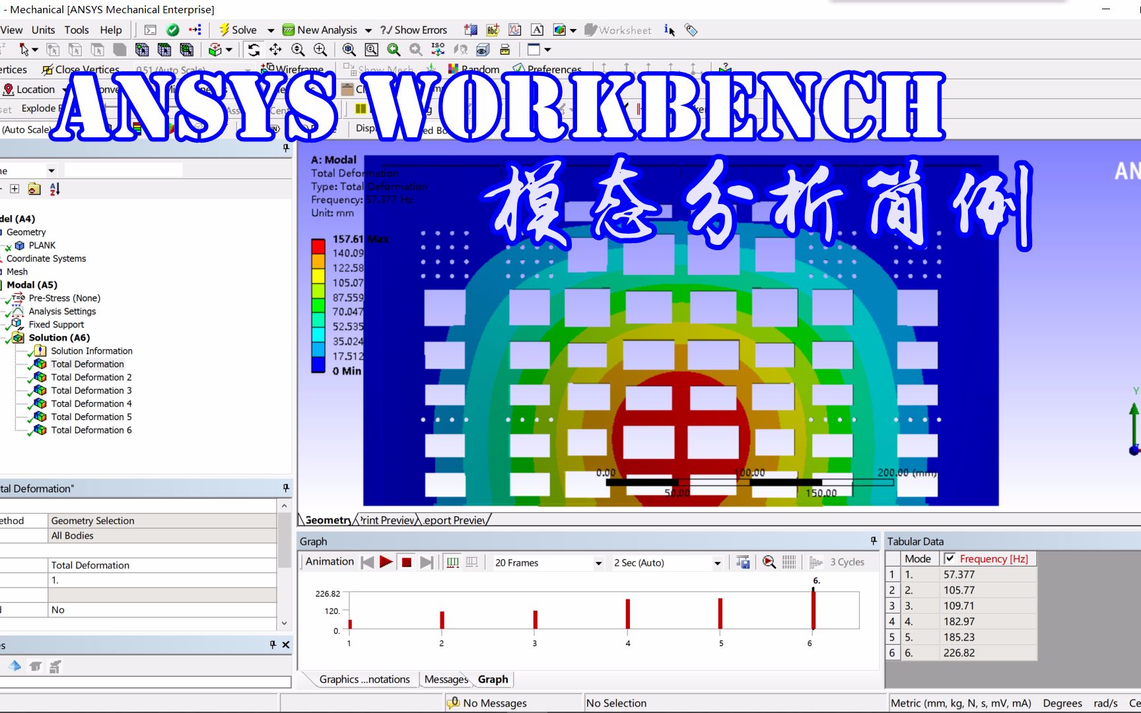Click the A-Z sort icon in outline

55,189
